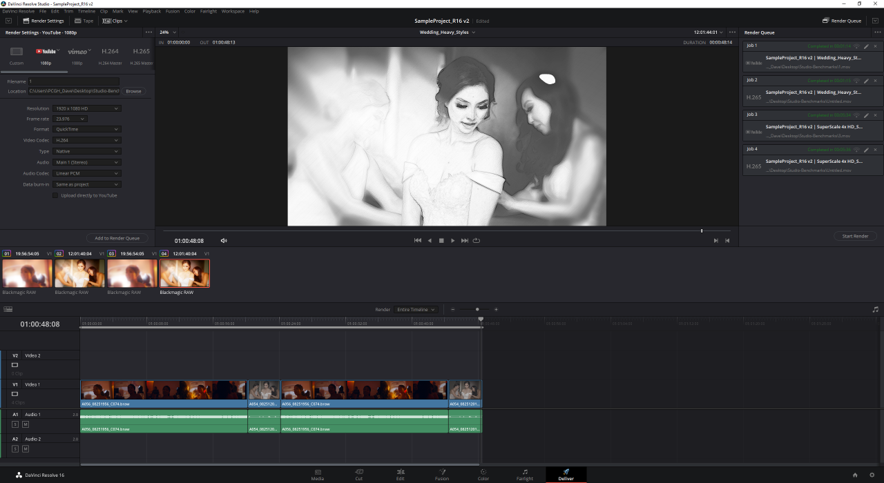The image size is (884, 483).
Task: Open the Fusion menu in menu bar
Action: pos(173,11)
